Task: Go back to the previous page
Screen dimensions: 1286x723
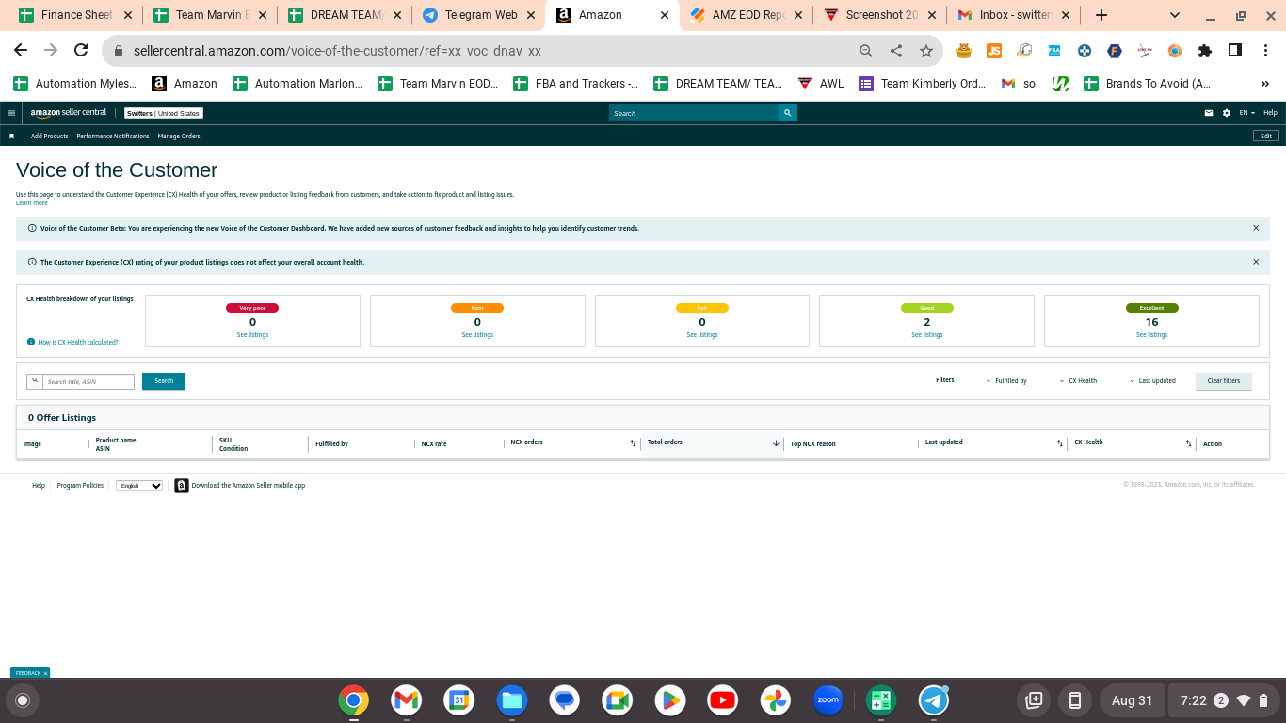Action: point(21,51)
